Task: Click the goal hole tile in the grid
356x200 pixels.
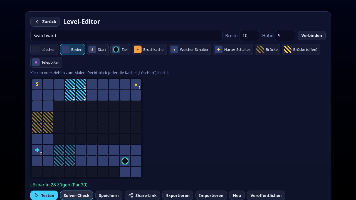Action: 125,161
